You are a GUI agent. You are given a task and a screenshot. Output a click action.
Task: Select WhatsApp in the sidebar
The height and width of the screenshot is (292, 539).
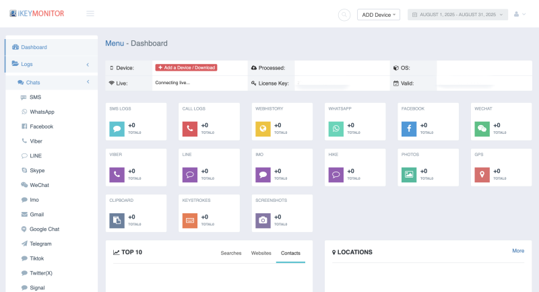click(x=42, y=112)
